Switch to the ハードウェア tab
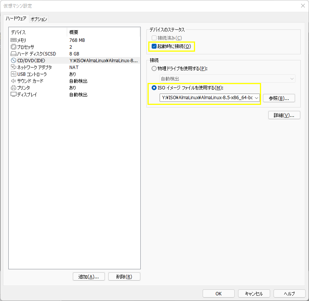 pos(15,18)
